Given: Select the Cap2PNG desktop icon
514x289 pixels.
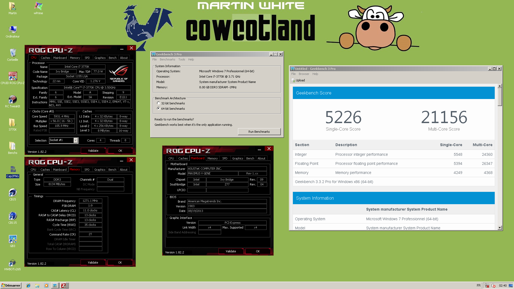Looking at the screenshot, I should pyautogui.click(x=13, y=171).
